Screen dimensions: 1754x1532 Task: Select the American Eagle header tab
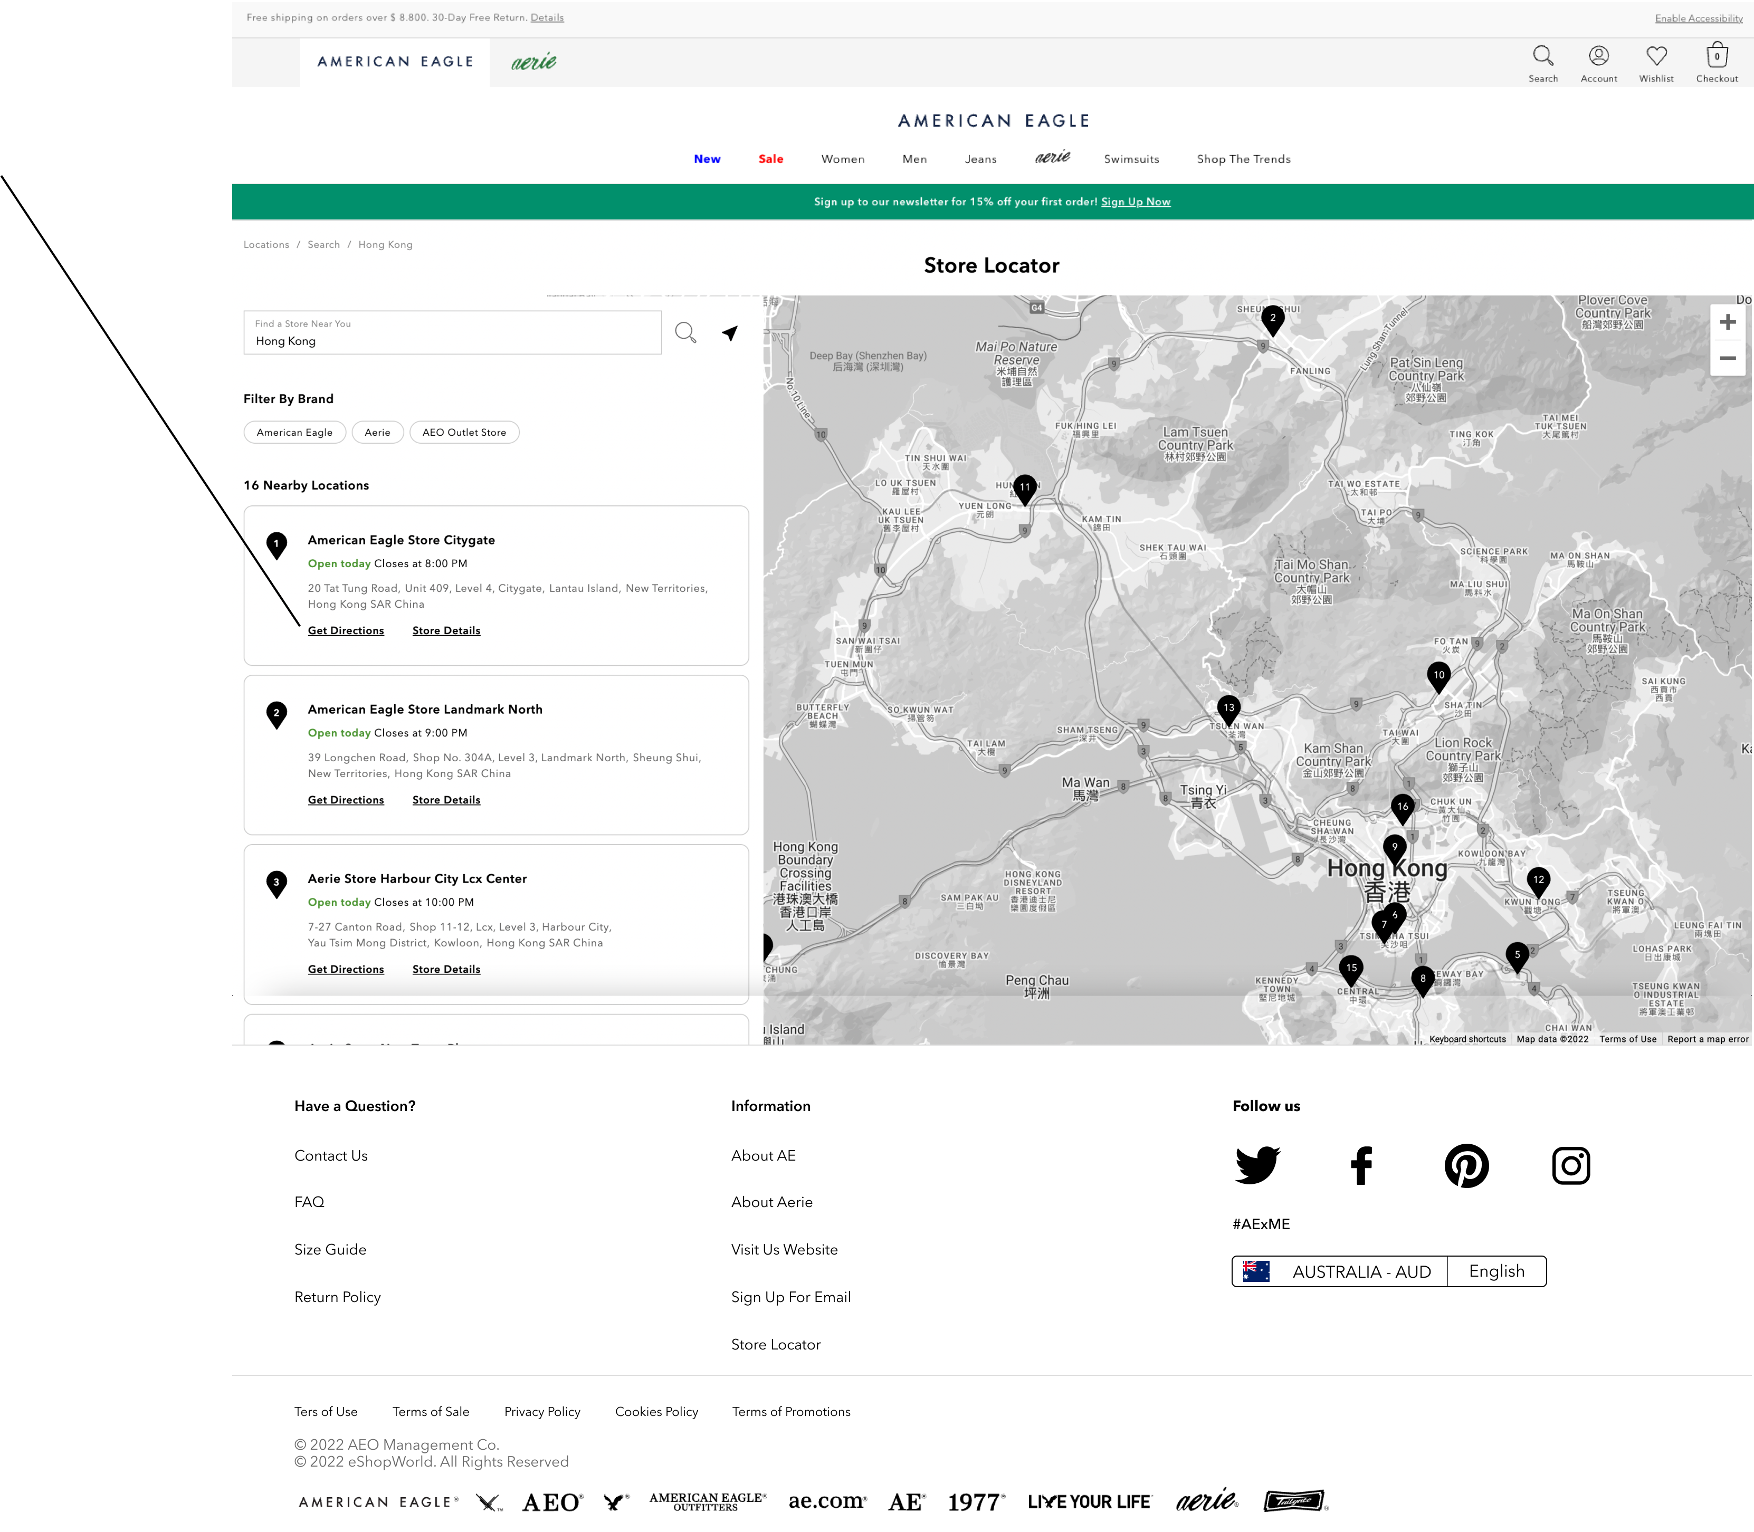coord(394,62)
